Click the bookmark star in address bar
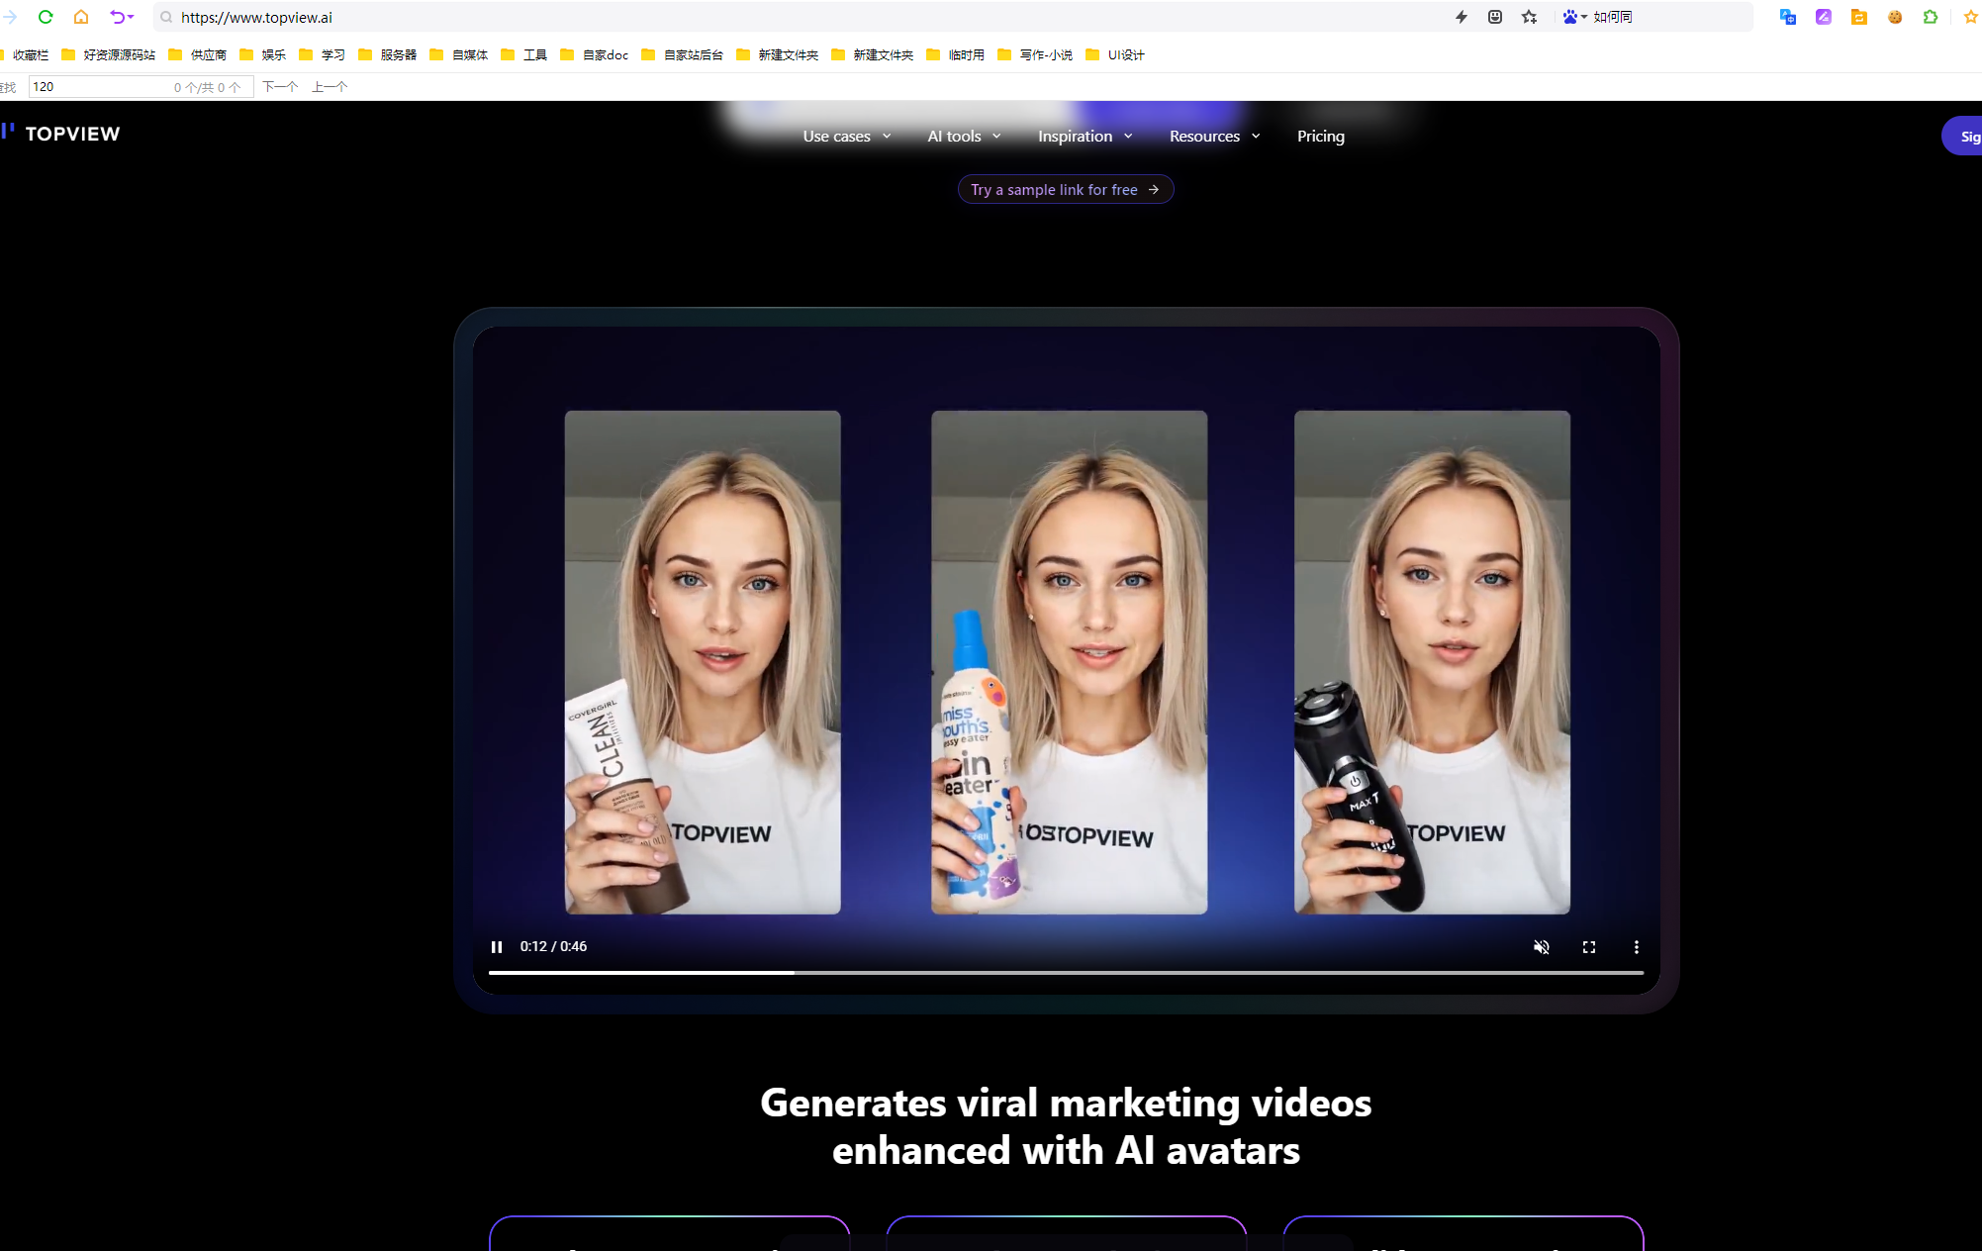The height and width of the screenshot is (1251, 1982). [1530, 17]
